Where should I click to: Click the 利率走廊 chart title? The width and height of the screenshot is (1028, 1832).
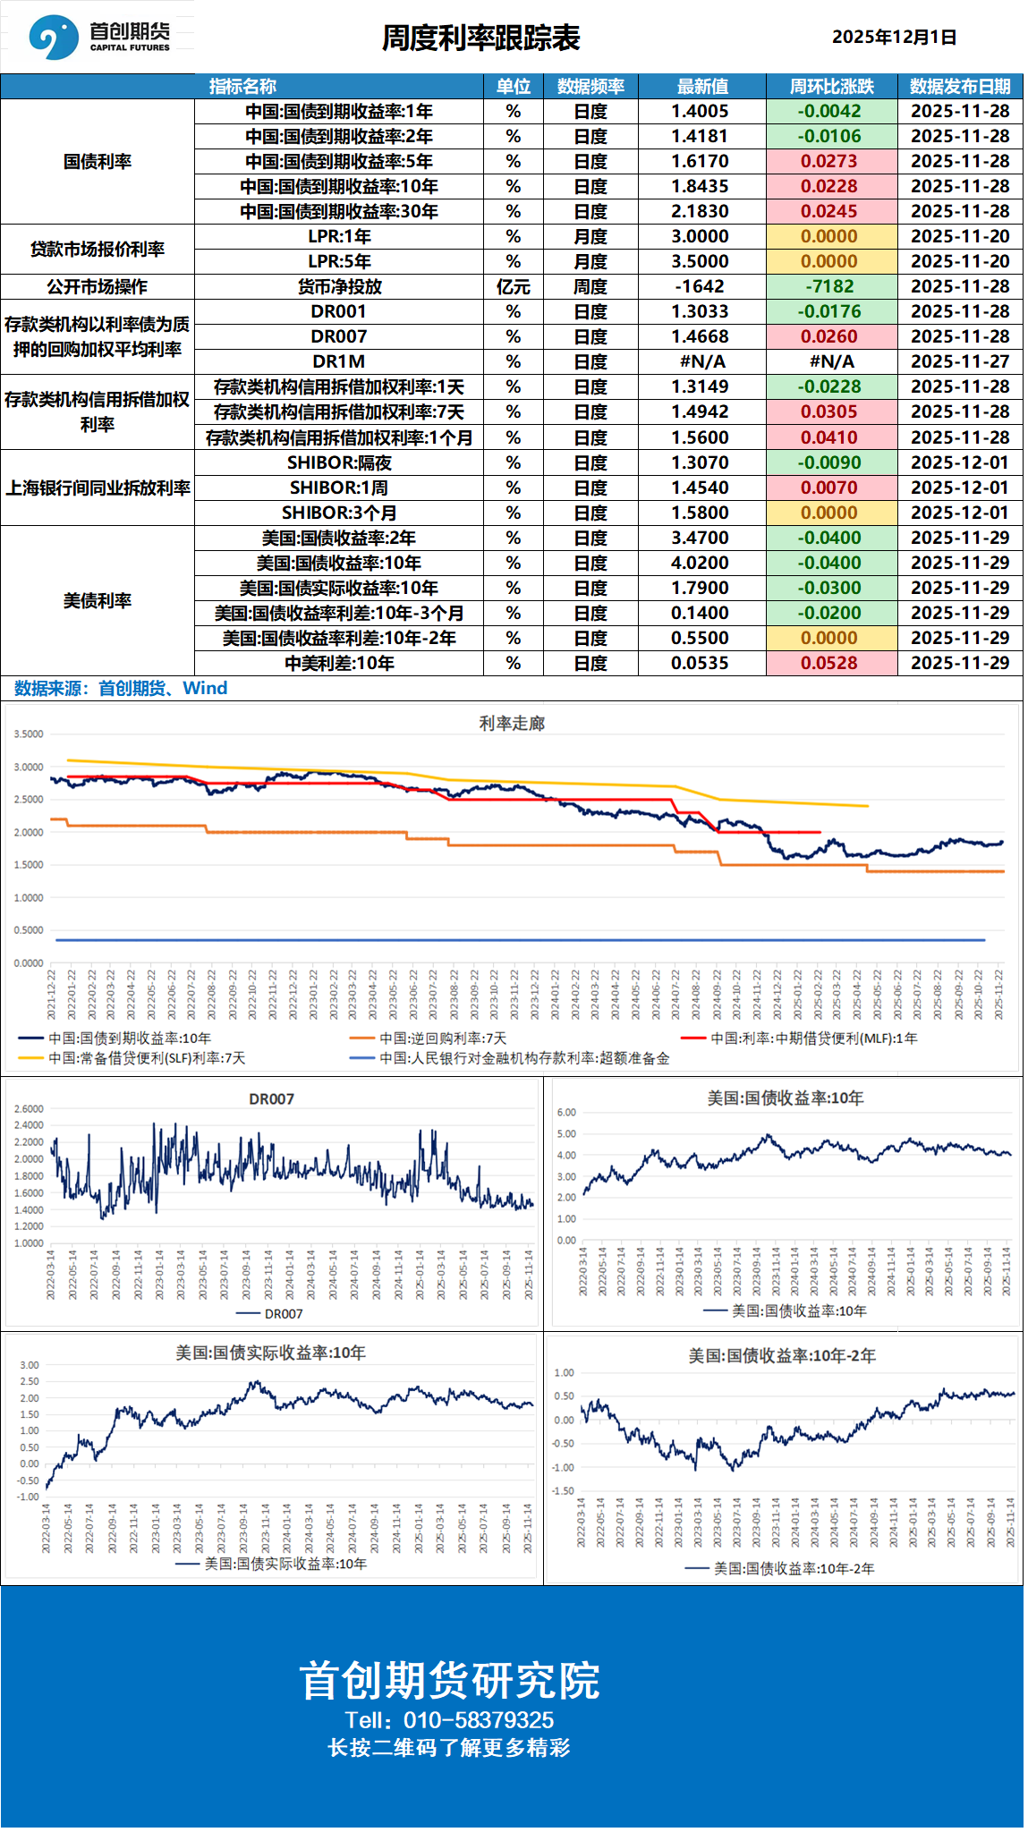(x=512, y=723)
